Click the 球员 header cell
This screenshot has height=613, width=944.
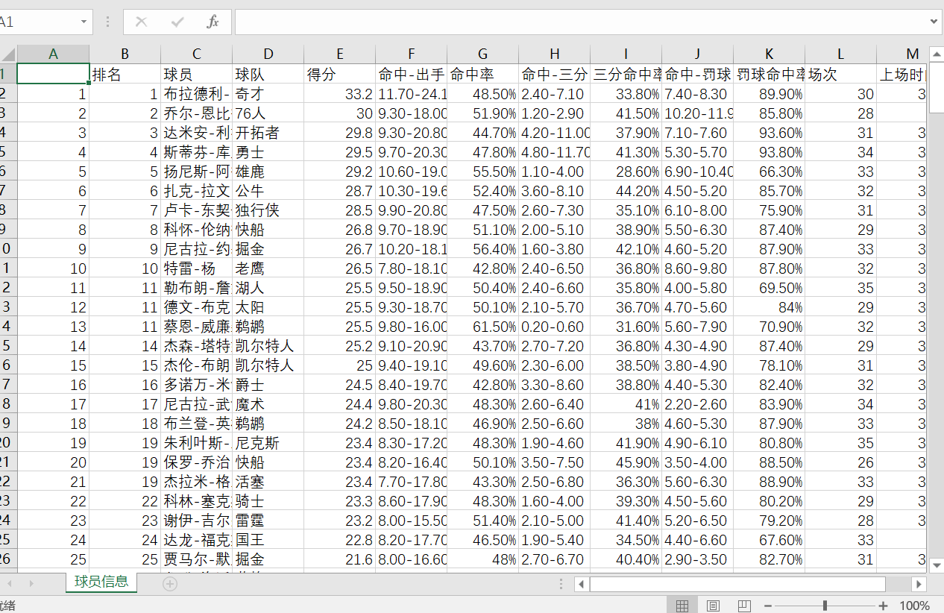196,74
